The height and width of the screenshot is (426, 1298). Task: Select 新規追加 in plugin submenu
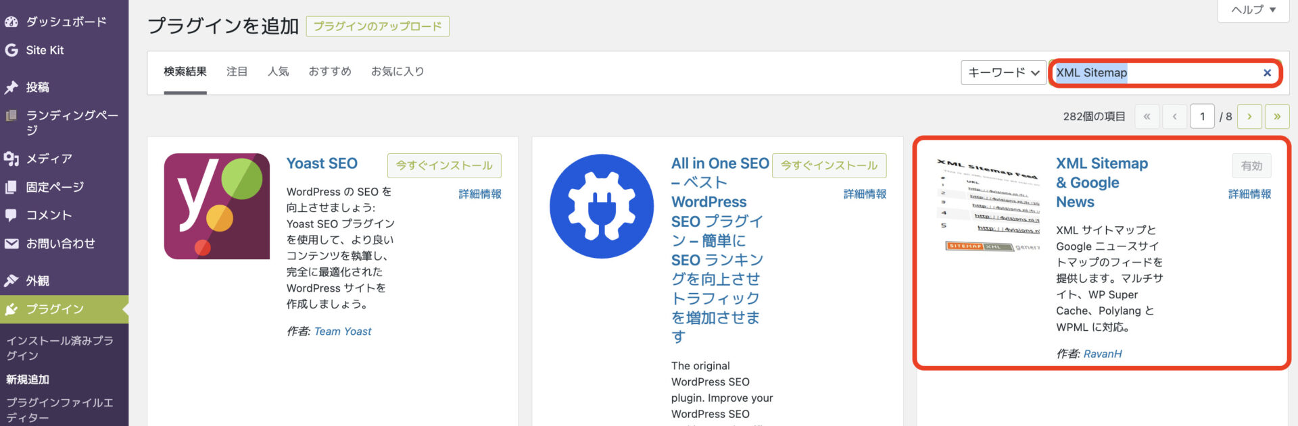[28, 379]
